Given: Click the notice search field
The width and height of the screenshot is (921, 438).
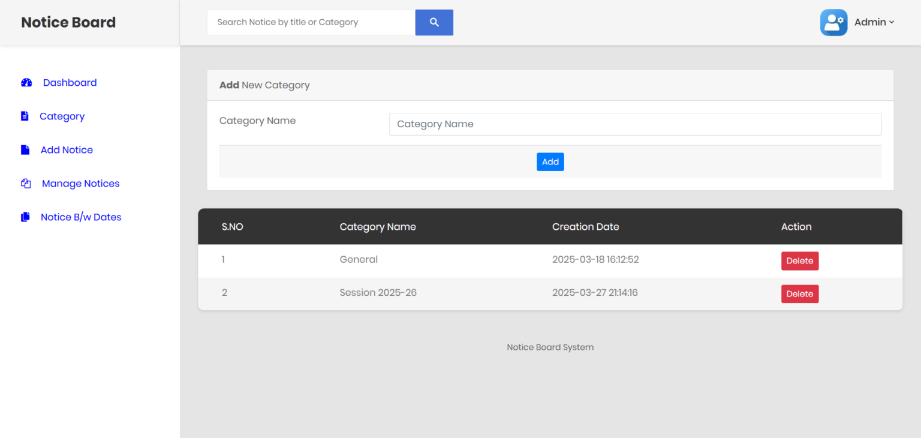Looking at the screenshot, I should point(311,22).
